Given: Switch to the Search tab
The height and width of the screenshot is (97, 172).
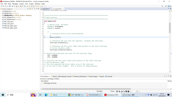Looking at the screenshot, I should [x=101, y=77].
